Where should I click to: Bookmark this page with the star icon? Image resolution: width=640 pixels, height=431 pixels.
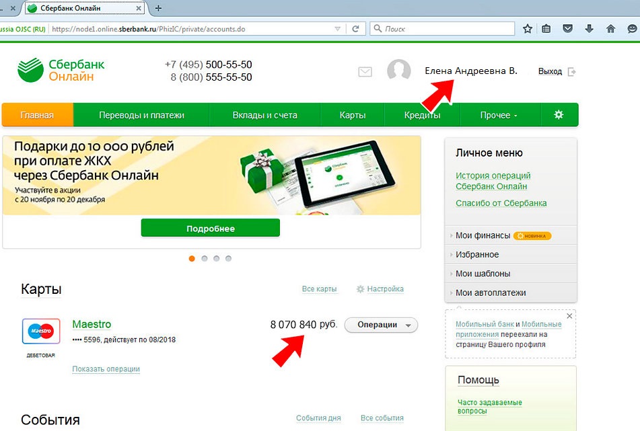coord(528,29)
